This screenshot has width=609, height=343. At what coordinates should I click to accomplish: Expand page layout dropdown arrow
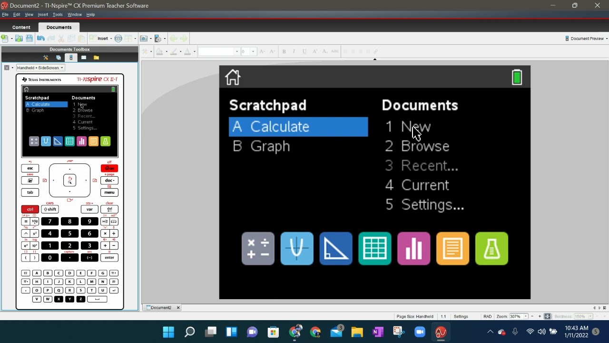point(135,39)
